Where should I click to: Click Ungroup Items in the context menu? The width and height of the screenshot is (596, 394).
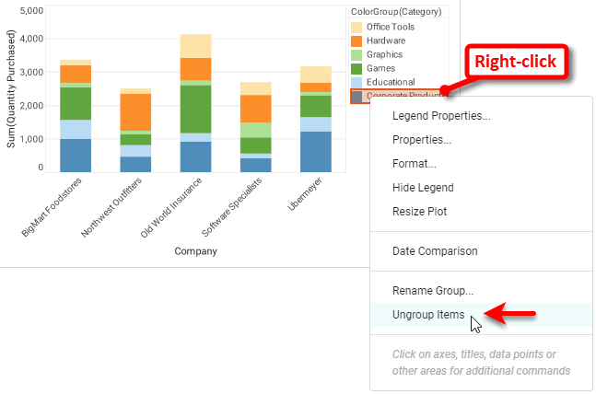427,315
